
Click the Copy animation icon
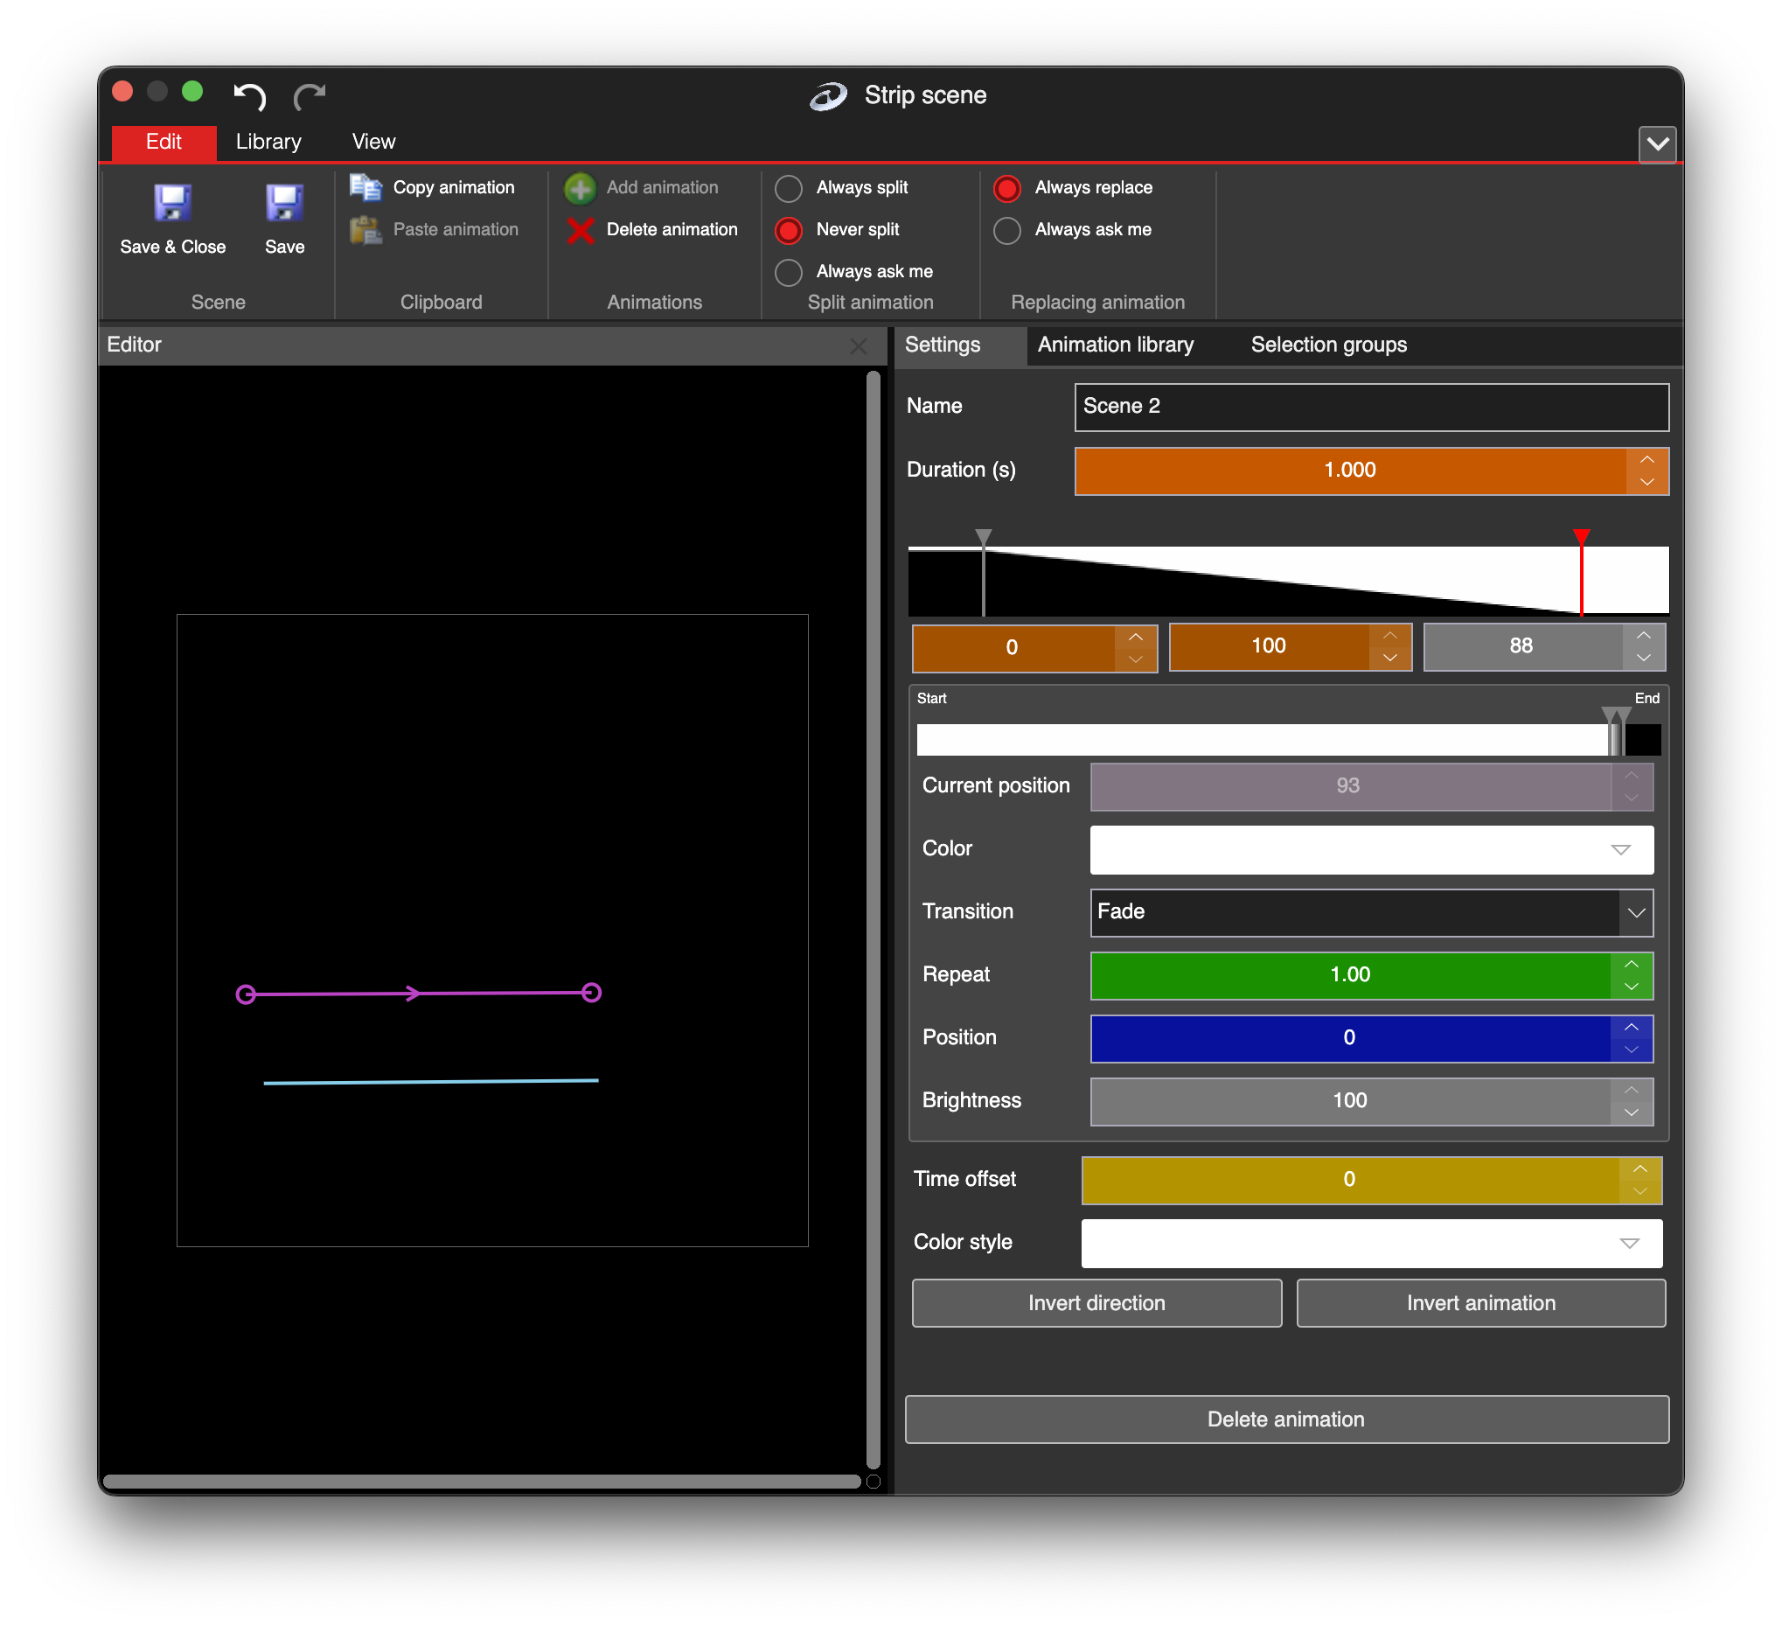(x=365, y=187)
